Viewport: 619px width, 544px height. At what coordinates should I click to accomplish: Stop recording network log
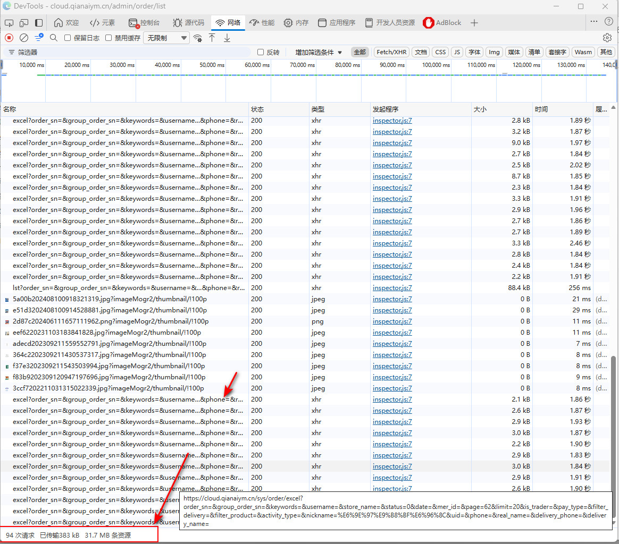coord(9,38)
